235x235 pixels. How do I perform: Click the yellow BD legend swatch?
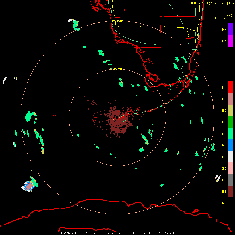[x=231, y=111]
